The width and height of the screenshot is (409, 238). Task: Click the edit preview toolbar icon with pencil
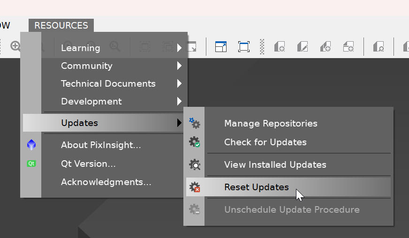[303, 47]
